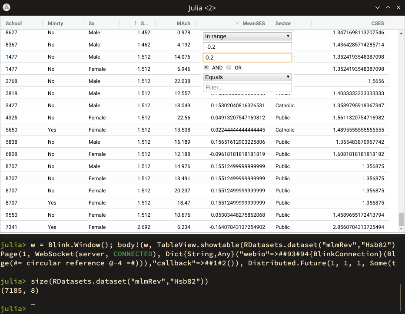Click MeanSES value -0.04913207547169812
Image resolution: width=405 pixels, height=314 pixels.
coord(237,118)
